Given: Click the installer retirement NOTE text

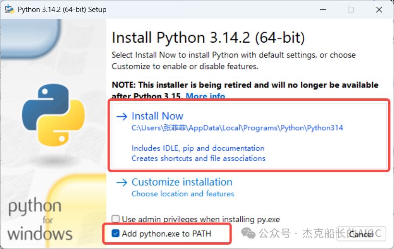Looking at the screenshot, I should click(245, 90).
